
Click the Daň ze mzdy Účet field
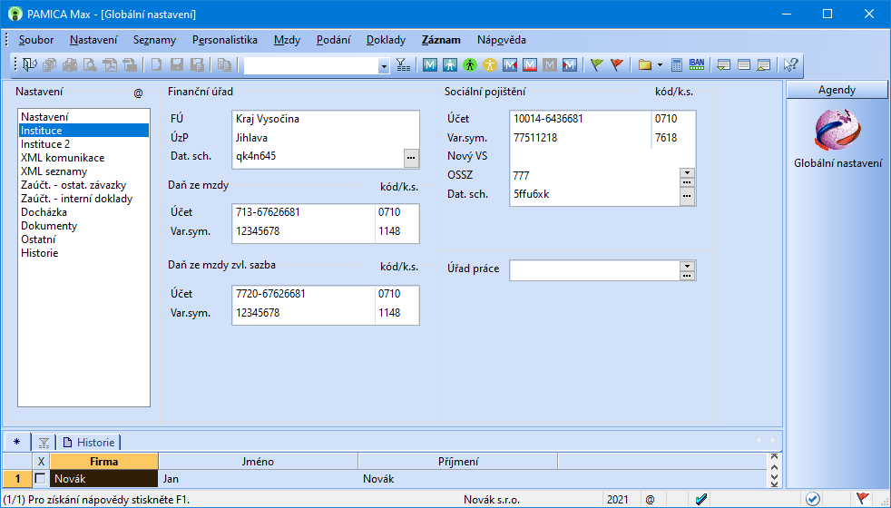303,212
